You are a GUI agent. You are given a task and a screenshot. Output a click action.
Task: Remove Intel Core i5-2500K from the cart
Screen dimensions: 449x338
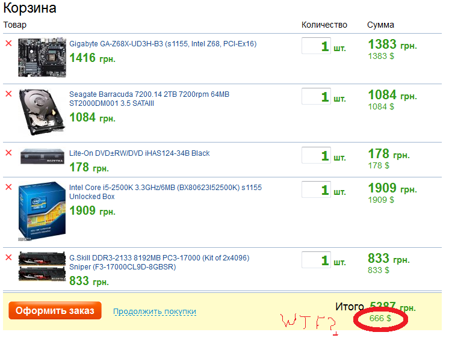[x=8, y=187]
